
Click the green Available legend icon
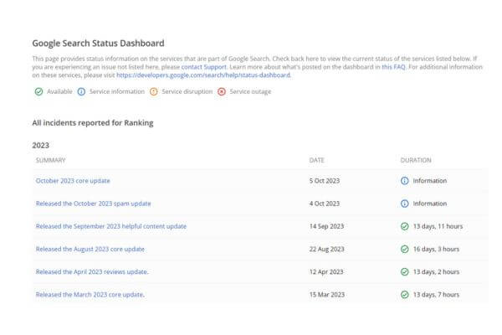pos(38,91)
